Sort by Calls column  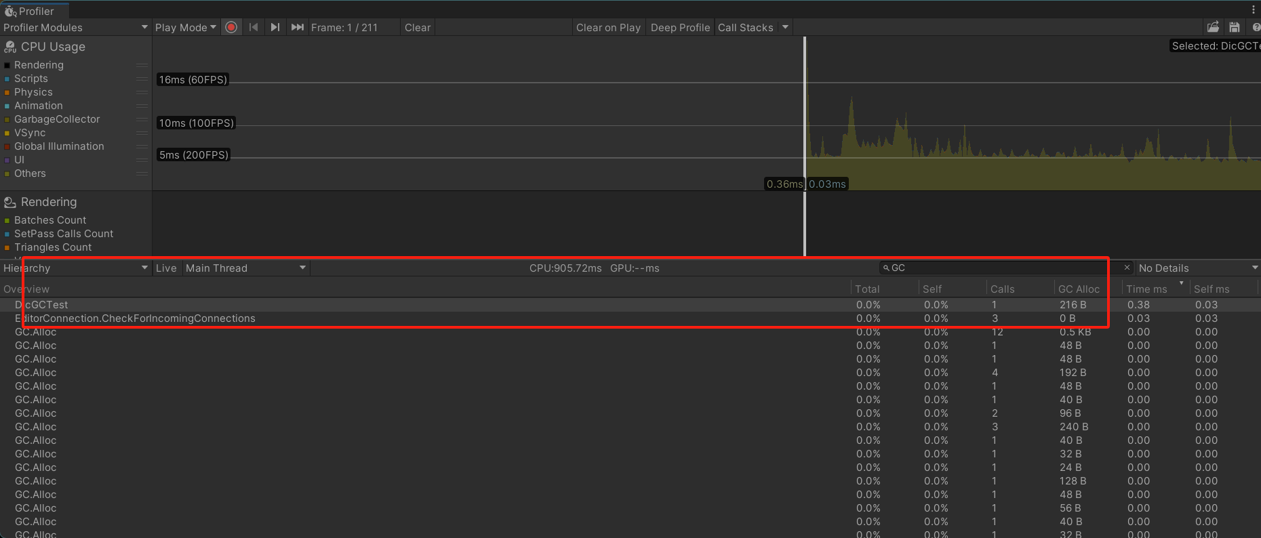tap(1020, 289)
